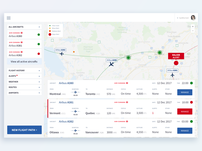Select the orange Minor Alert dot on the map
Viewport: 202px width, 151px height.
coord(74,51)
